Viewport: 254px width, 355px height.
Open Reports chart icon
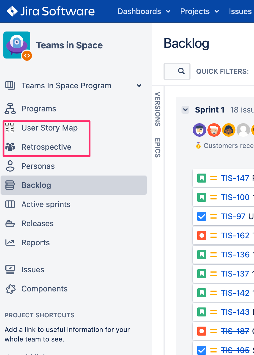pos(10,242)
